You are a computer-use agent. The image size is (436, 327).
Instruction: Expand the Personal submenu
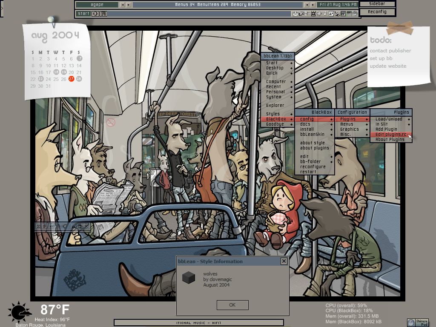tap(278, 92)
